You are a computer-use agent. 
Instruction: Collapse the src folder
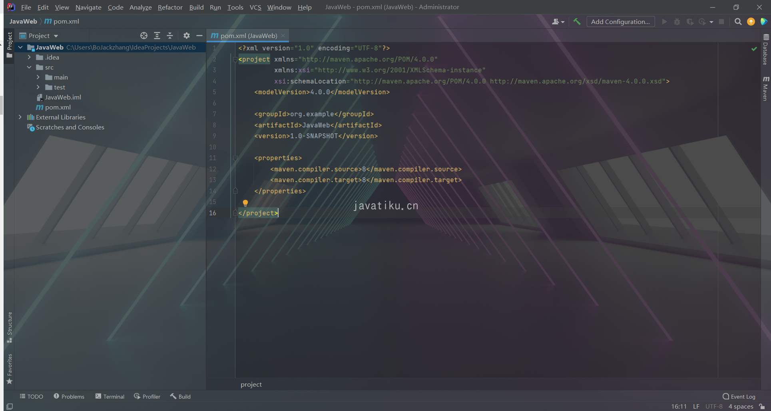coord(29,67)
